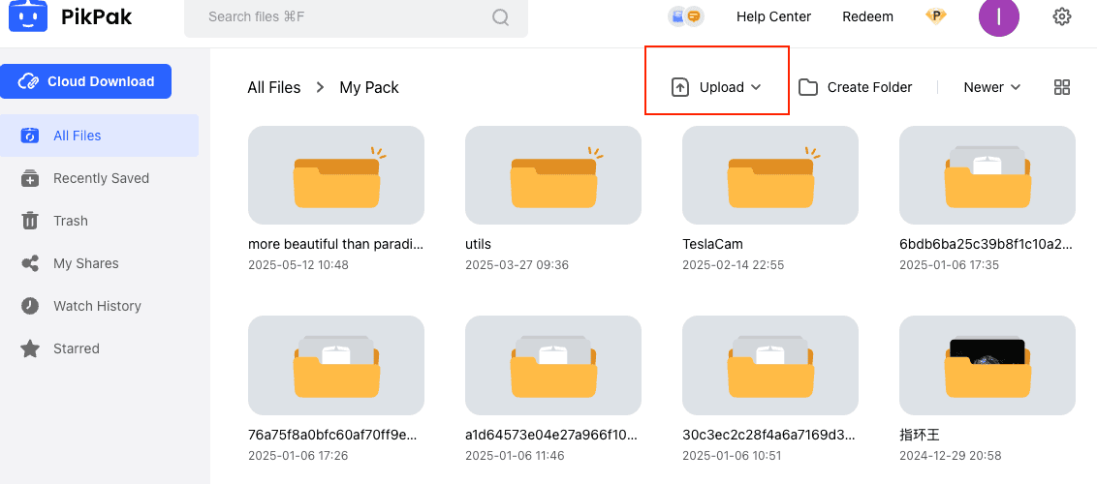This screenshot has height=484, width=1097.
Task: Open the purple user avatar
Action: click(x=998, y=16)
